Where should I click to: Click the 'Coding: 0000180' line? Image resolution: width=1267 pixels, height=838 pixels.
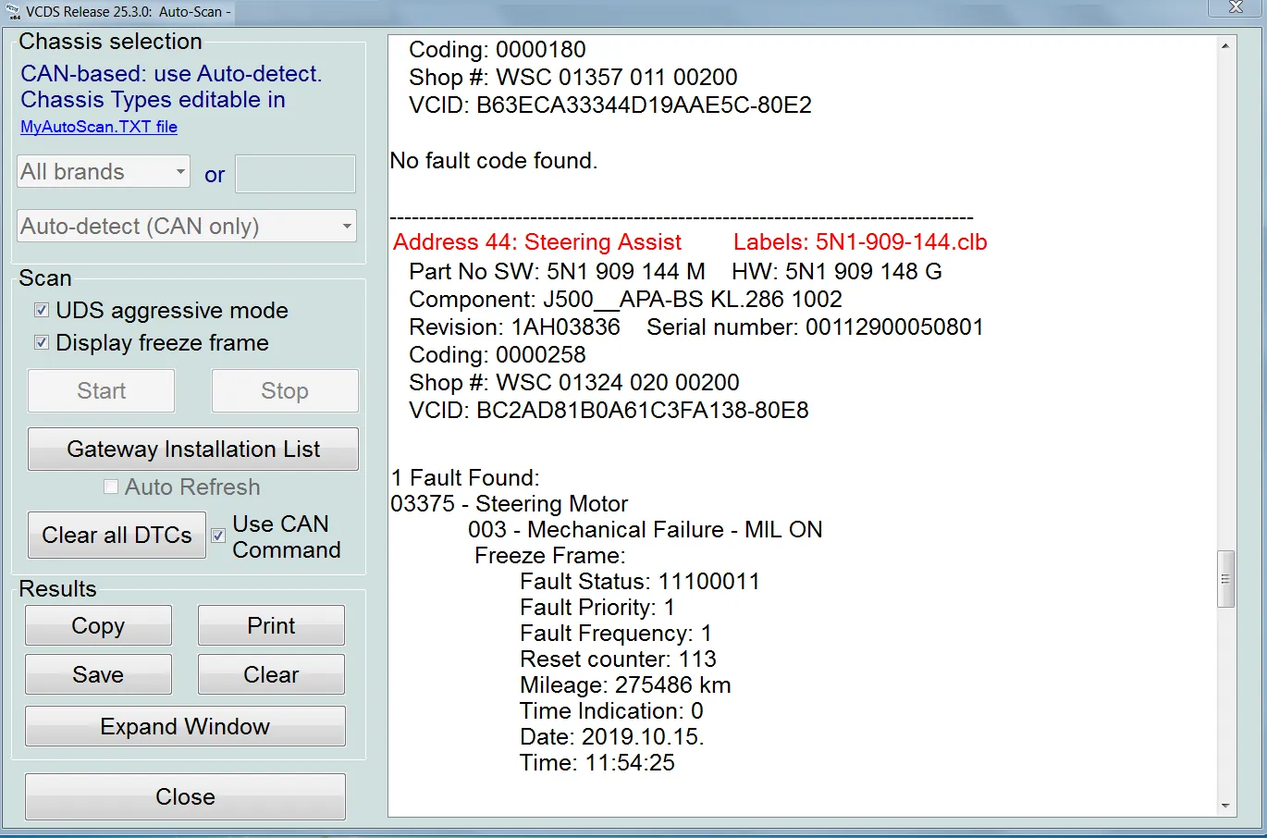click(498, 50)
